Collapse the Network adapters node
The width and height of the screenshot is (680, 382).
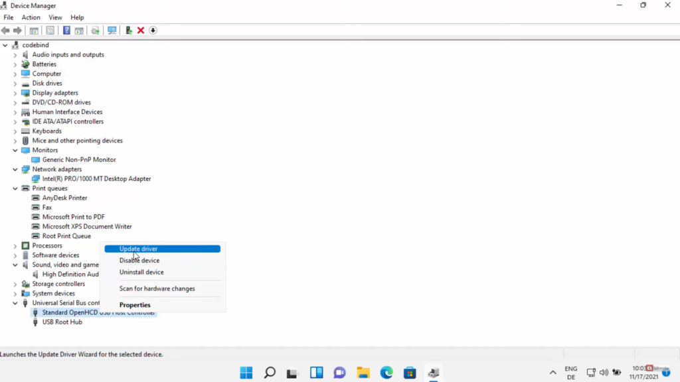click(15, 169)
